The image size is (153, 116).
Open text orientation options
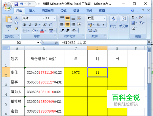pos(75,30)
